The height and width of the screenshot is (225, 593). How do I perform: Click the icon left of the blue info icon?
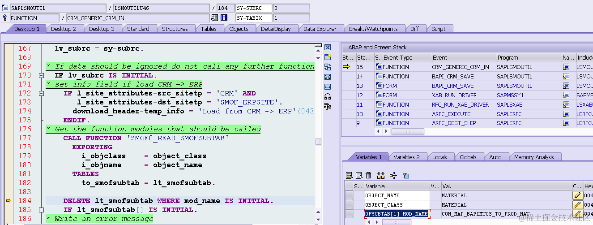tap(215, 18)
